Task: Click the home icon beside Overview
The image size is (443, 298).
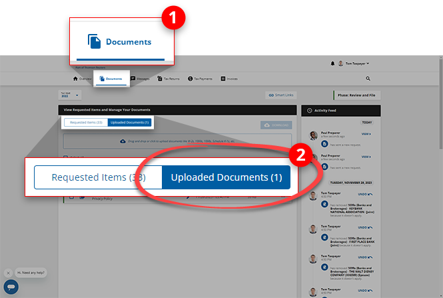Action: tap(75, 79)
